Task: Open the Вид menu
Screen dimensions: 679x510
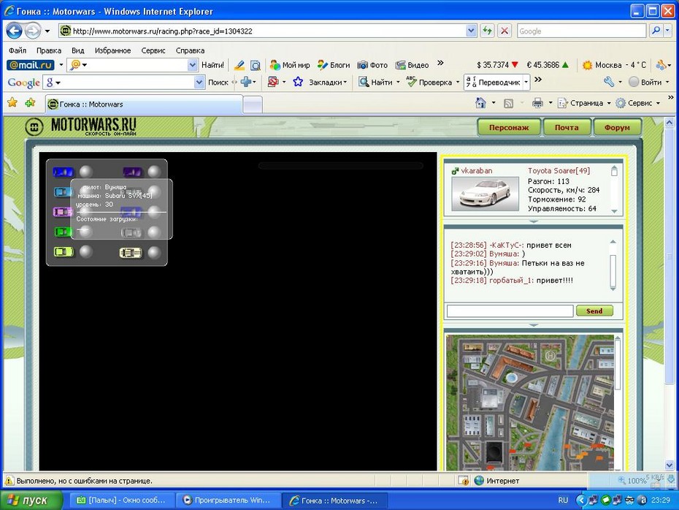Action: click(78, 50)
